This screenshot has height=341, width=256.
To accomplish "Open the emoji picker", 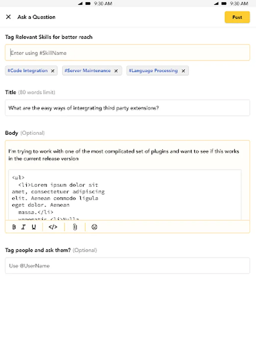I will 94,227.
